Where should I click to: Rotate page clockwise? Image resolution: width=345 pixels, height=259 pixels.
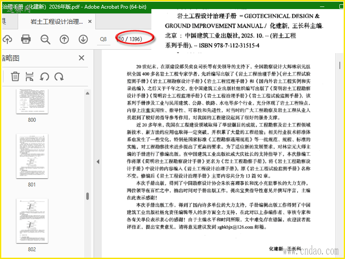[59, 77]
